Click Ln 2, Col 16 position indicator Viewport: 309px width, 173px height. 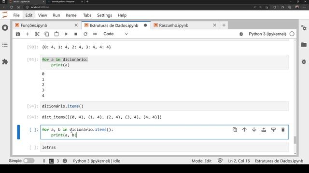[239, 161]
